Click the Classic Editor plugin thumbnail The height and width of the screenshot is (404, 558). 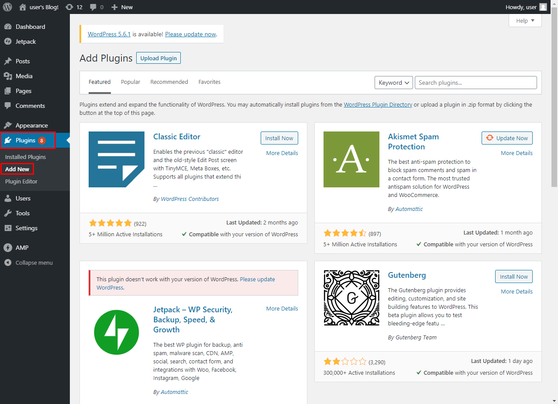click(x=117, y=159)
